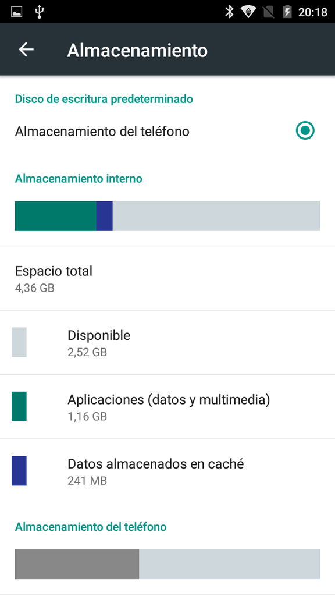Screen dimensions: 335x596
Task: Tap the clock showing 20:18
Action: point(312,12)
